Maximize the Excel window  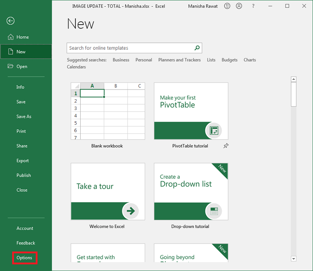point(287,6)
